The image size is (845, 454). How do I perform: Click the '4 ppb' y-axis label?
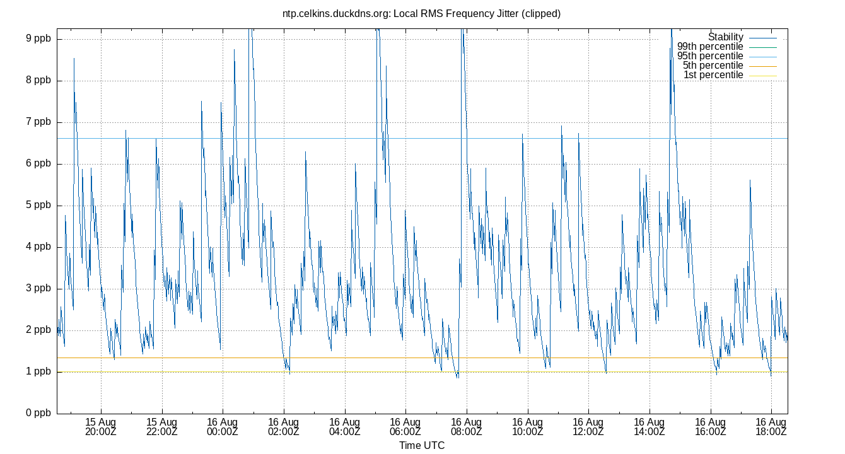point(38,247)
